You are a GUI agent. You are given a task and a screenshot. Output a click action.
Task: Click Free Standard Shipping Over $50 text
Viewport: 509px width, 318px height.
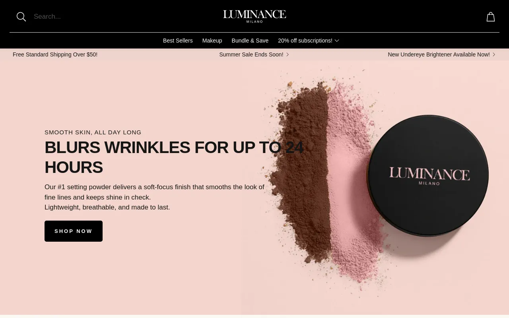55,54
